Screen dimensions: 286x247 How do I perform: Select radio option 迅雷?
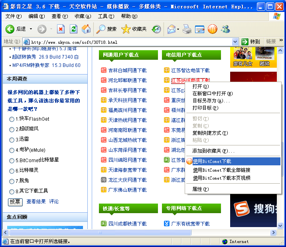[12, 140]
